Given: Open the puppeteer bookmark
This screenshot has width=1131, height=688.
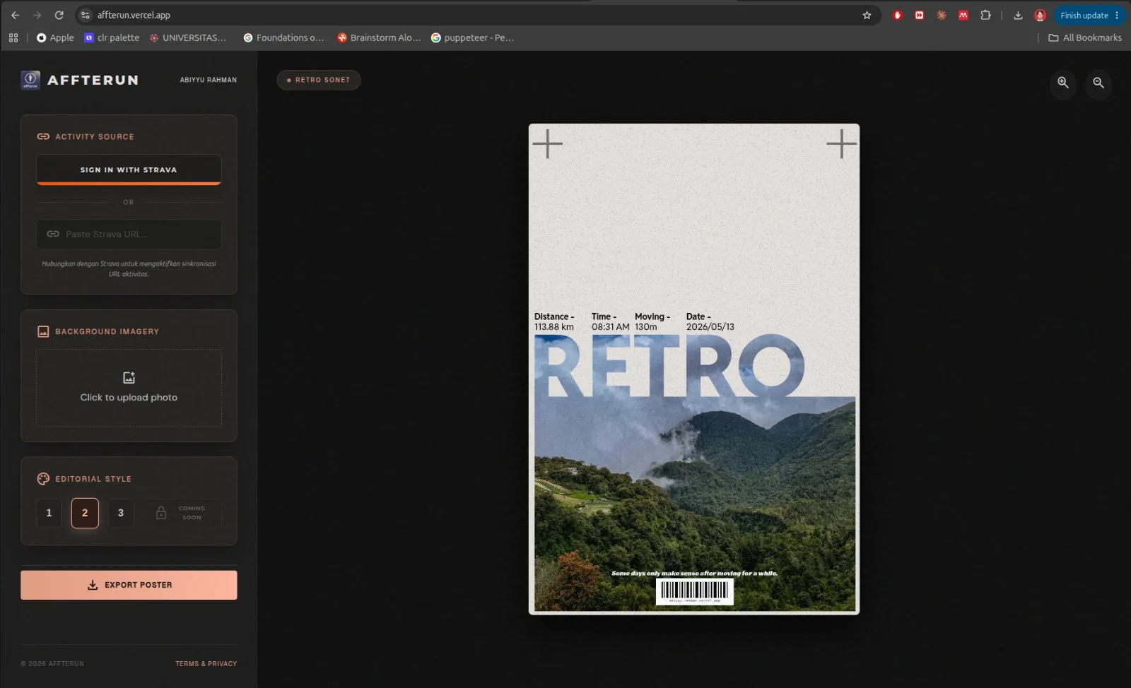Looking at the screenshot, I should tap(472, 37).
